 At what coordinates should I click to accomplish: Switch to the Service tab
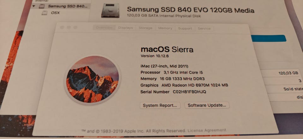(x=204, y=29)
